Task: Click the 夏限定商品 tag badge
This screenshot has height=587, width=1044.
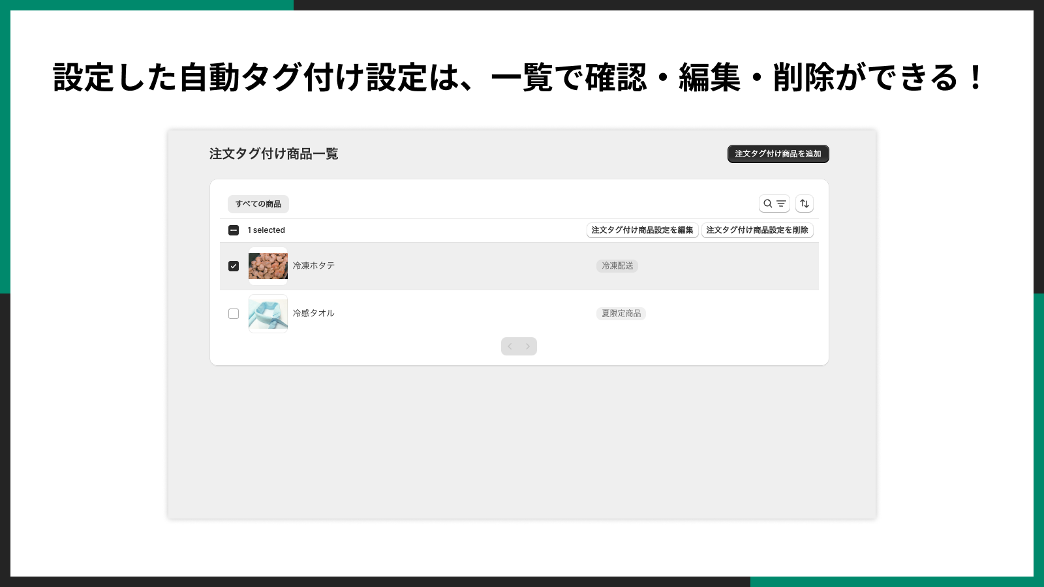Action: coord(621,313)
